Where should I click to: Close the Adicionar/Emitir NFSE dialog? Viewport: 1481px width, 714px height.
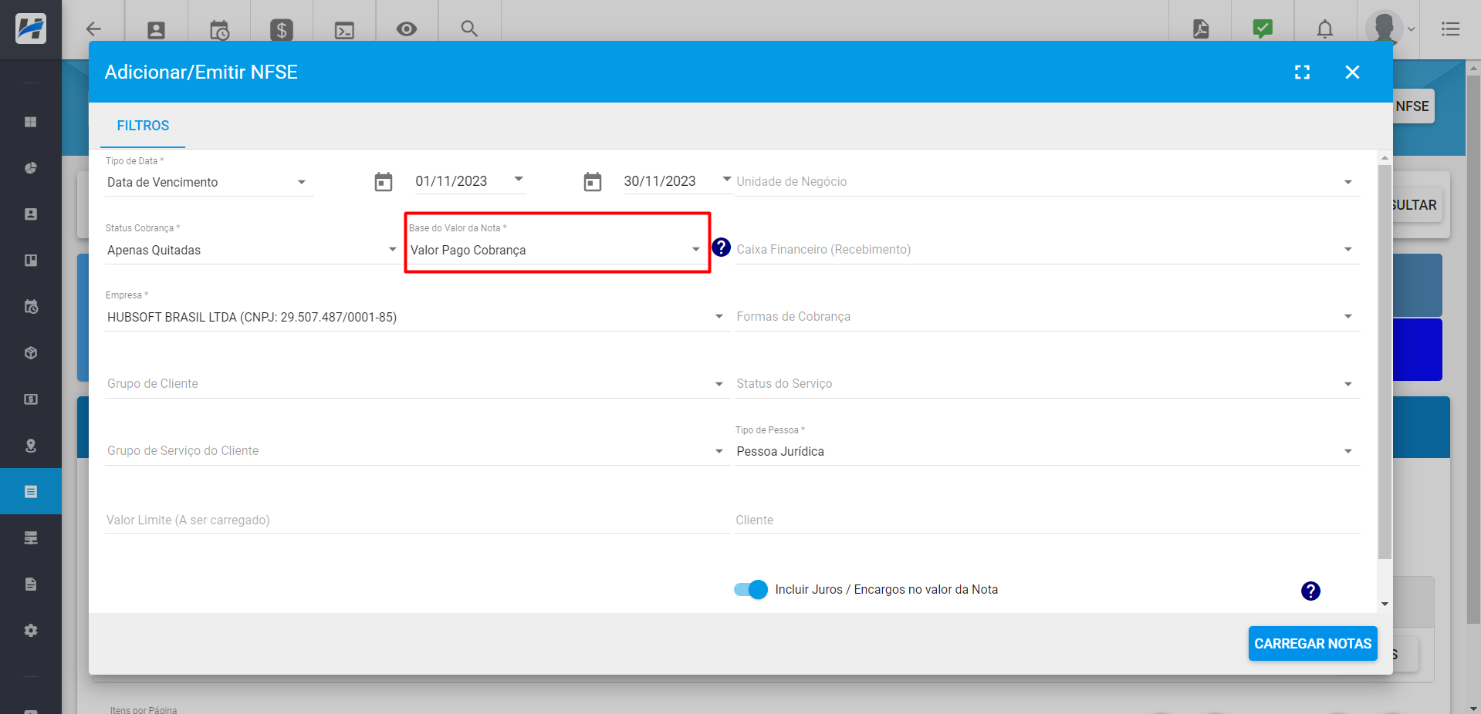(x=1352, y=72)
